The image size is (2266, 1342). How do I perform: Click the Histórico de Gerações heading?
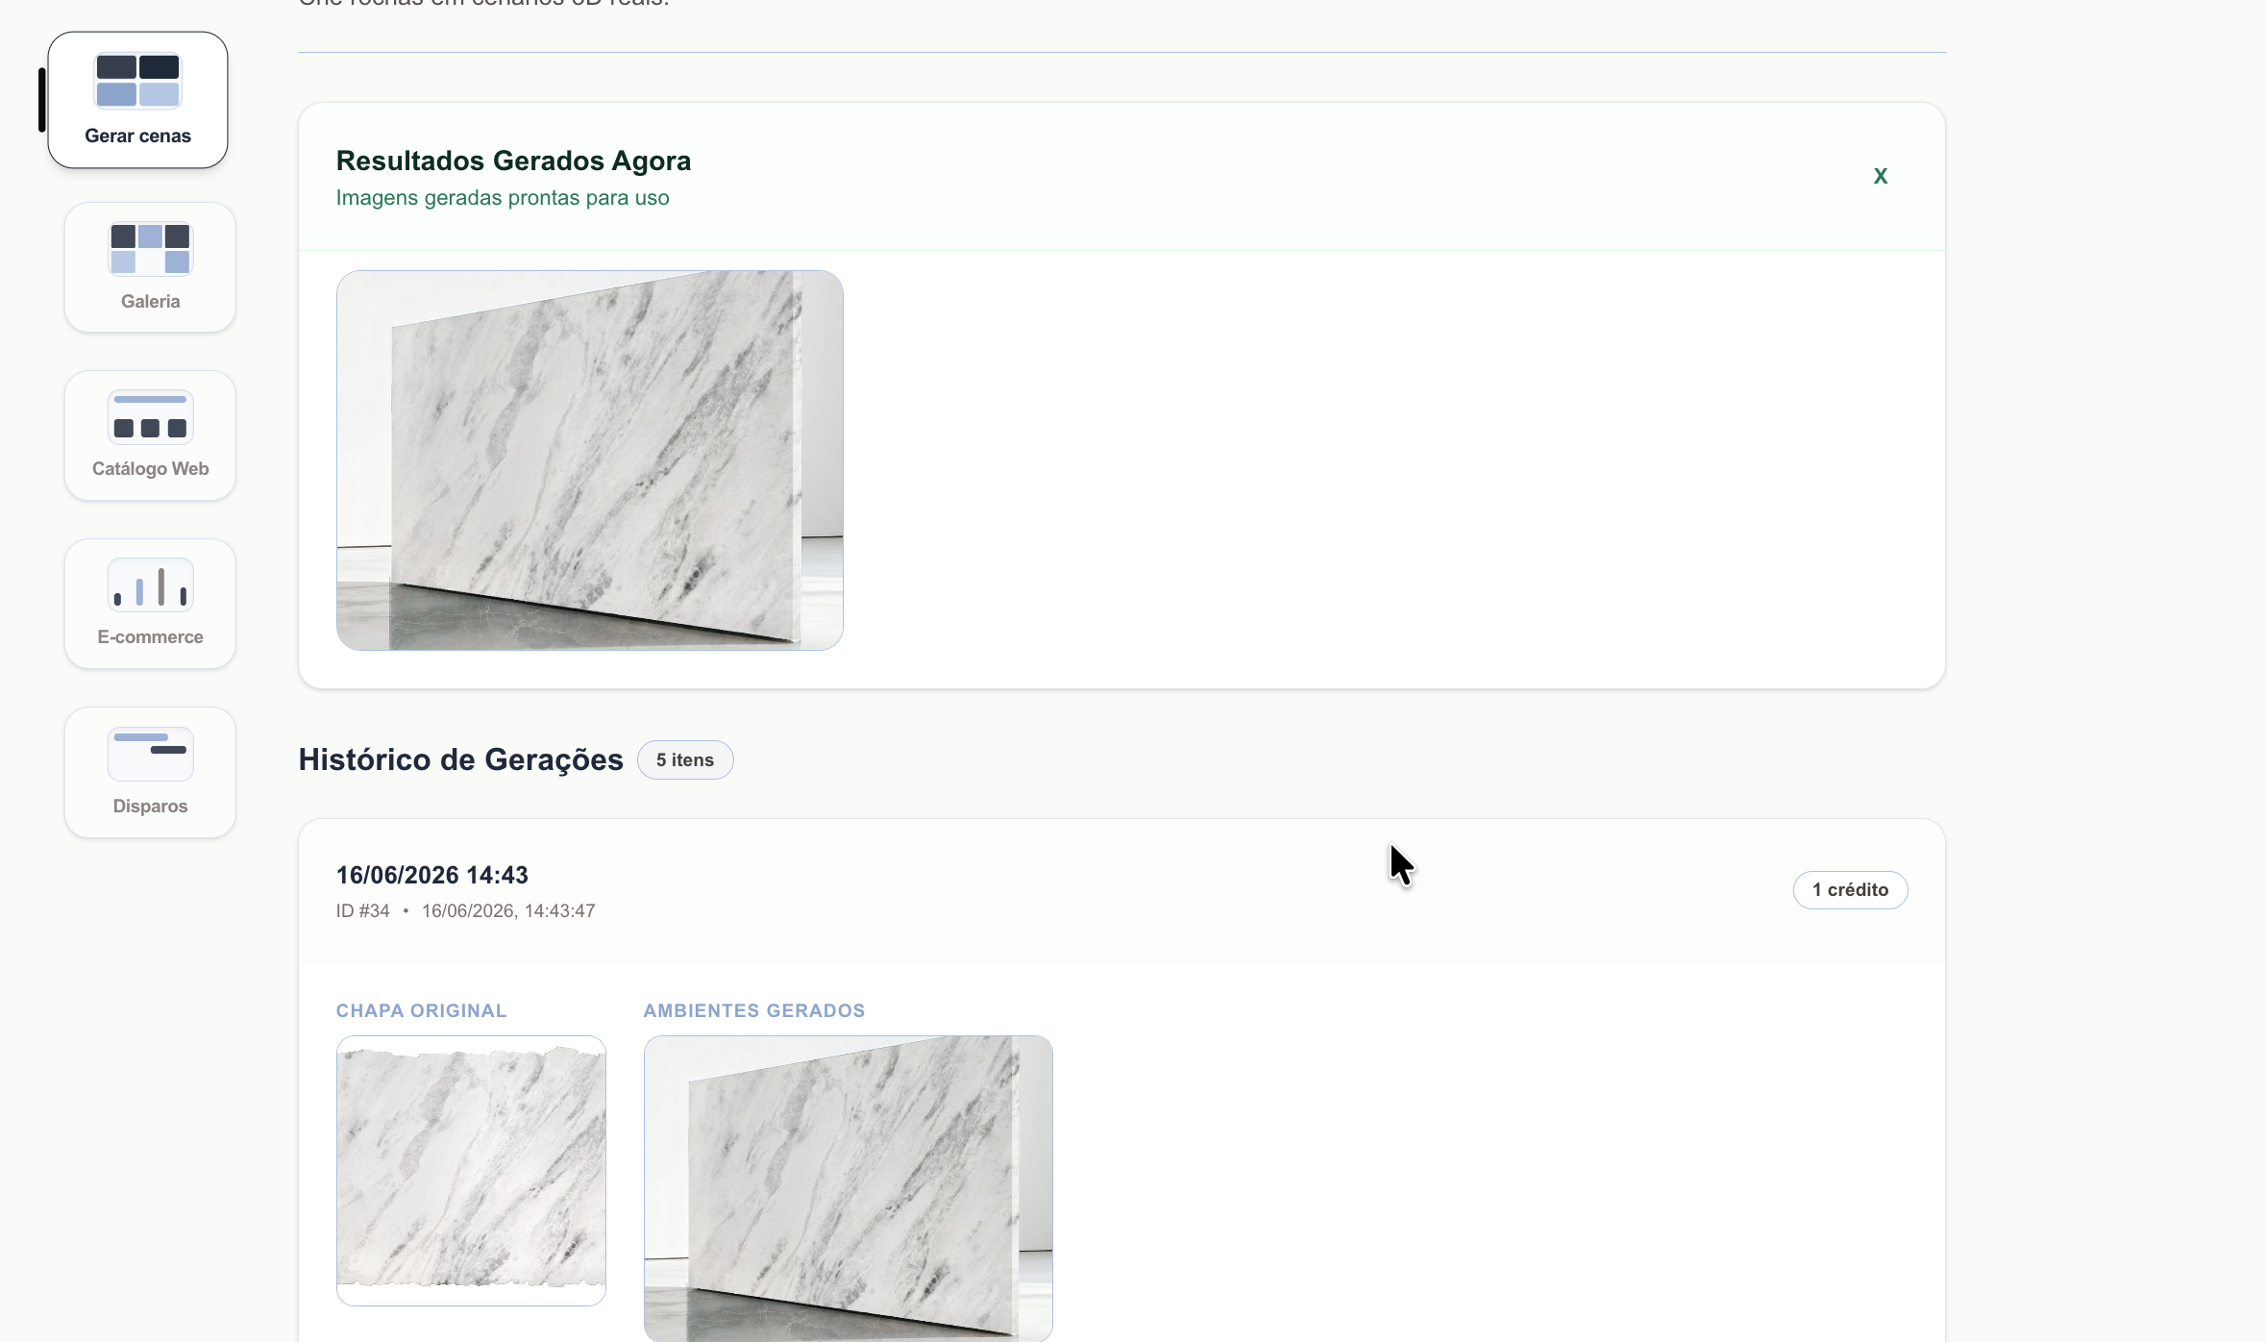tap(460, 759)
